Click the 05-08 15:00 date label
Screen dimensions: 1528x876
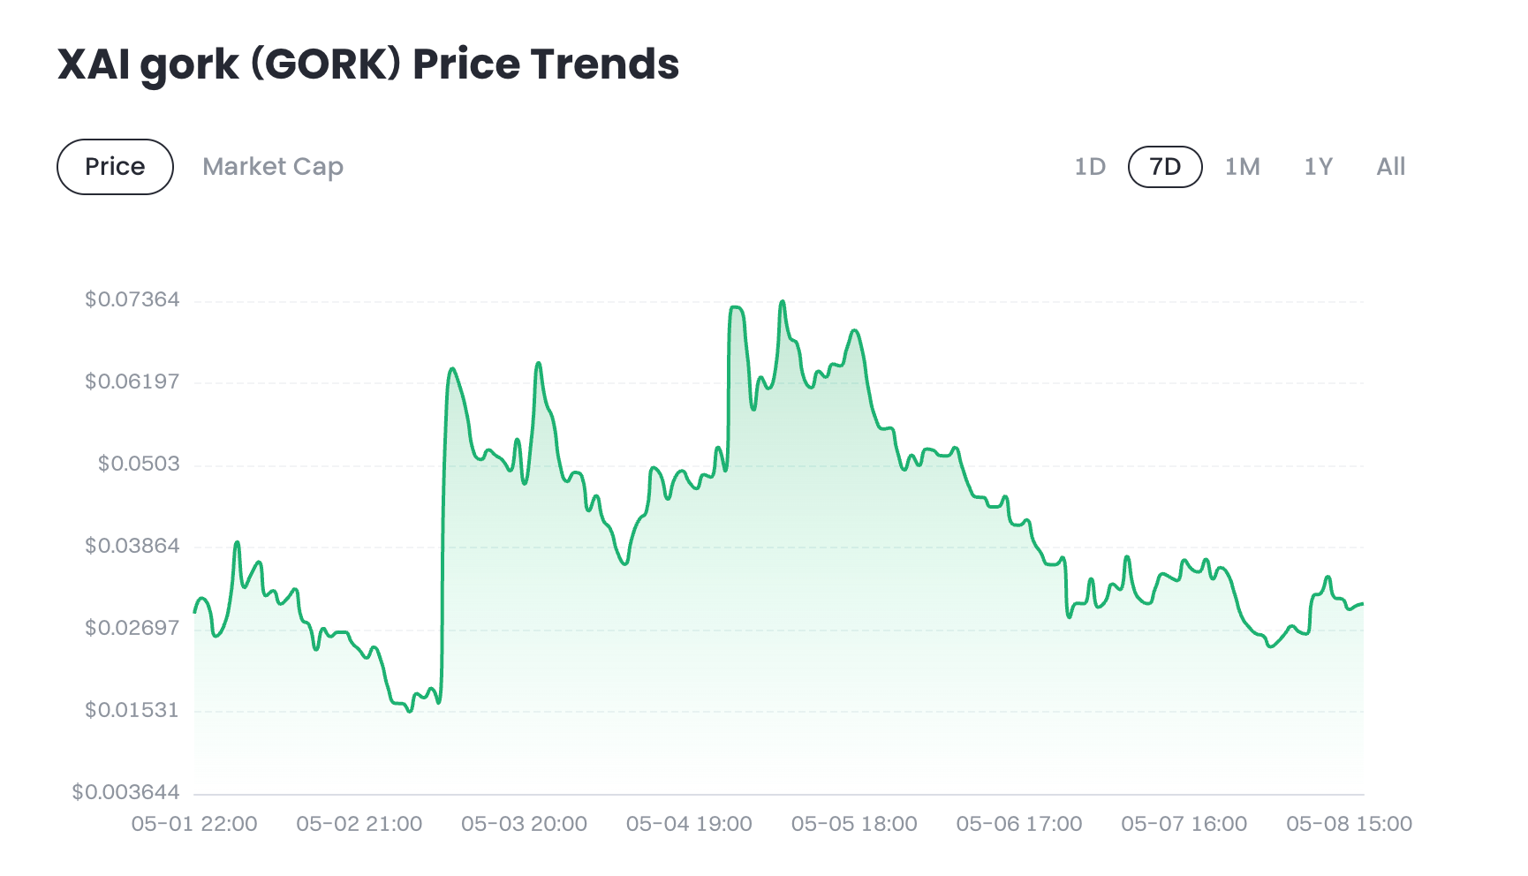pyautogui.click(x=1349, y=824)
